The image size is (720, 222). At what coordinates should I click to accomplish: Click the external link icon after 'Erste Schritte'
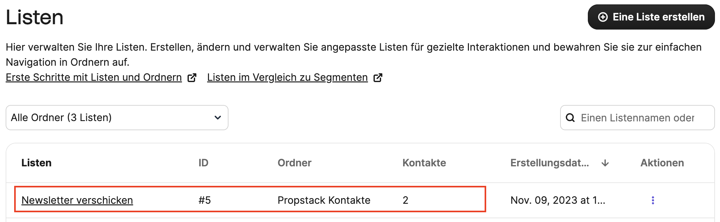pos(192,78)
